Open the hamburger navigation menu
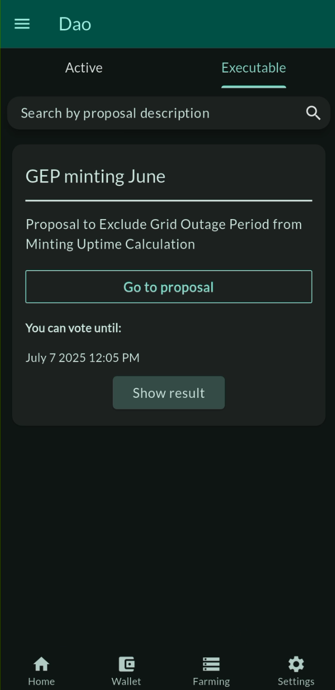 tap(22, 24)
